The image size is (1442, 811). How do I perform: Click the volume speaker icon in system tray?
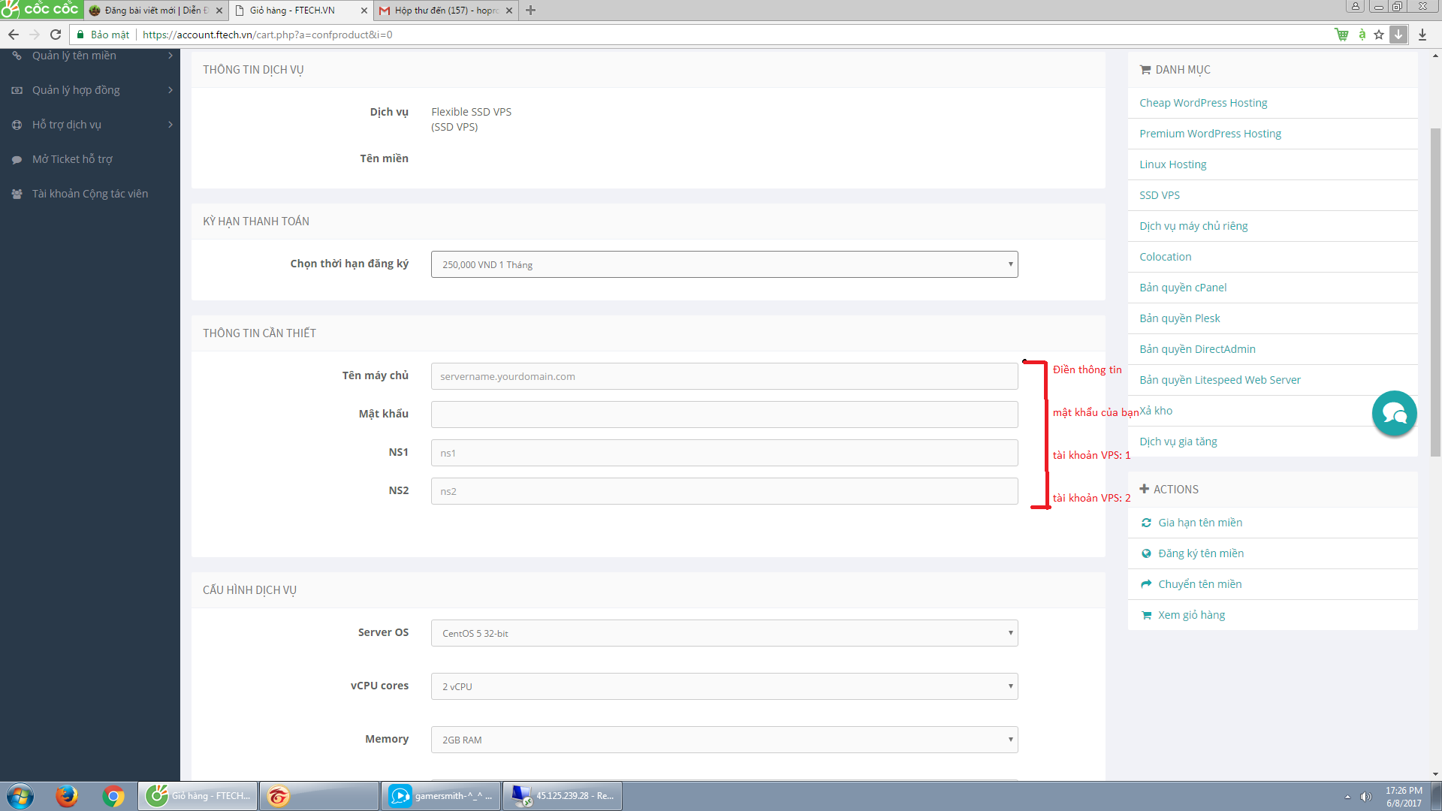[x=1365, y=797]
